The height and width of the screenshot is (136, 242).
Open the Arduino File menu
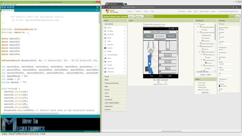[2, 5]
